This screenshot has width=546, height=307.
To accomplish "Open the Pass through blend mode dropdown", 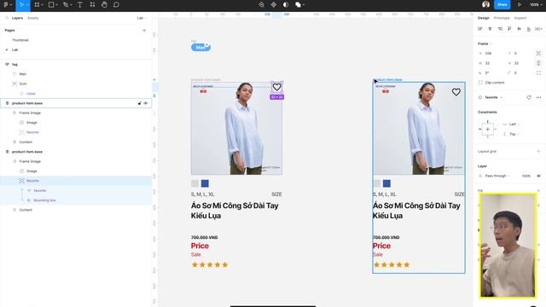I will click(x=495, y=176).
